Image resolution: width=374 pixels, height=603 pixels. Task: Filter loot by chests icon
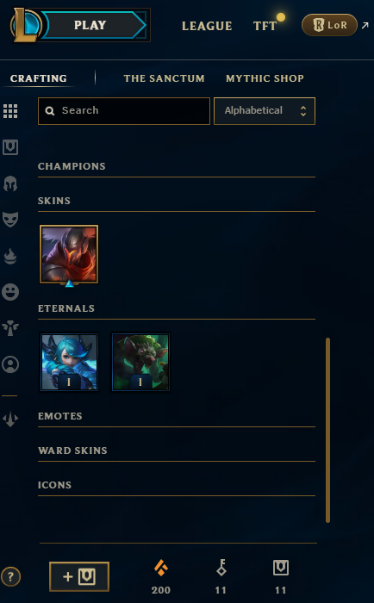(x=10, y=147)
